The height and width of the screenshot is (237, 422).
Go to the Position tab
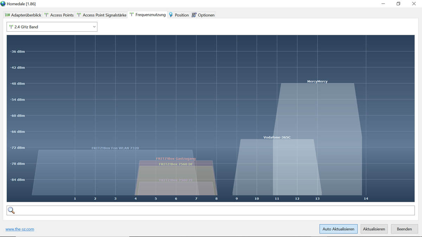(x=179, y=15)
